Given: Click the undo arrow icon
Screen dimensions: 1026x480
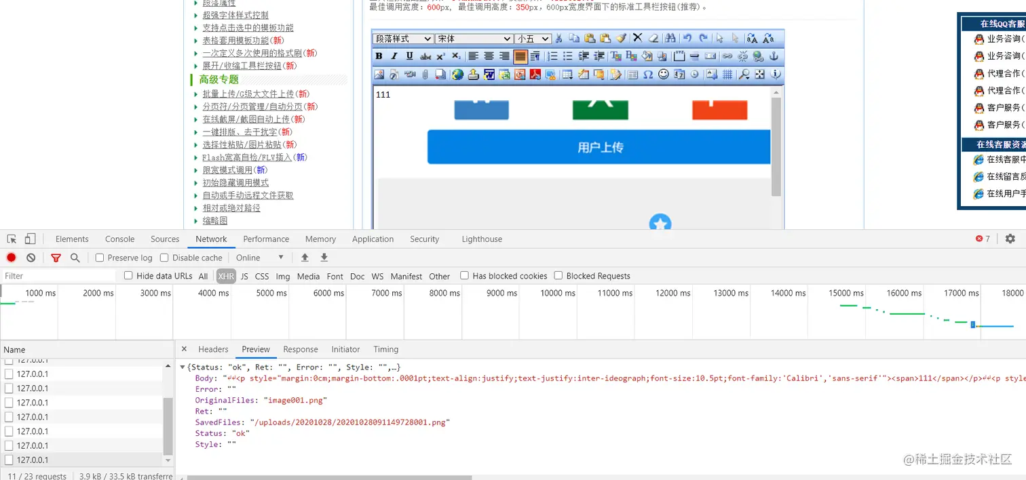Looking at the screenshot, I should point(687,38).
